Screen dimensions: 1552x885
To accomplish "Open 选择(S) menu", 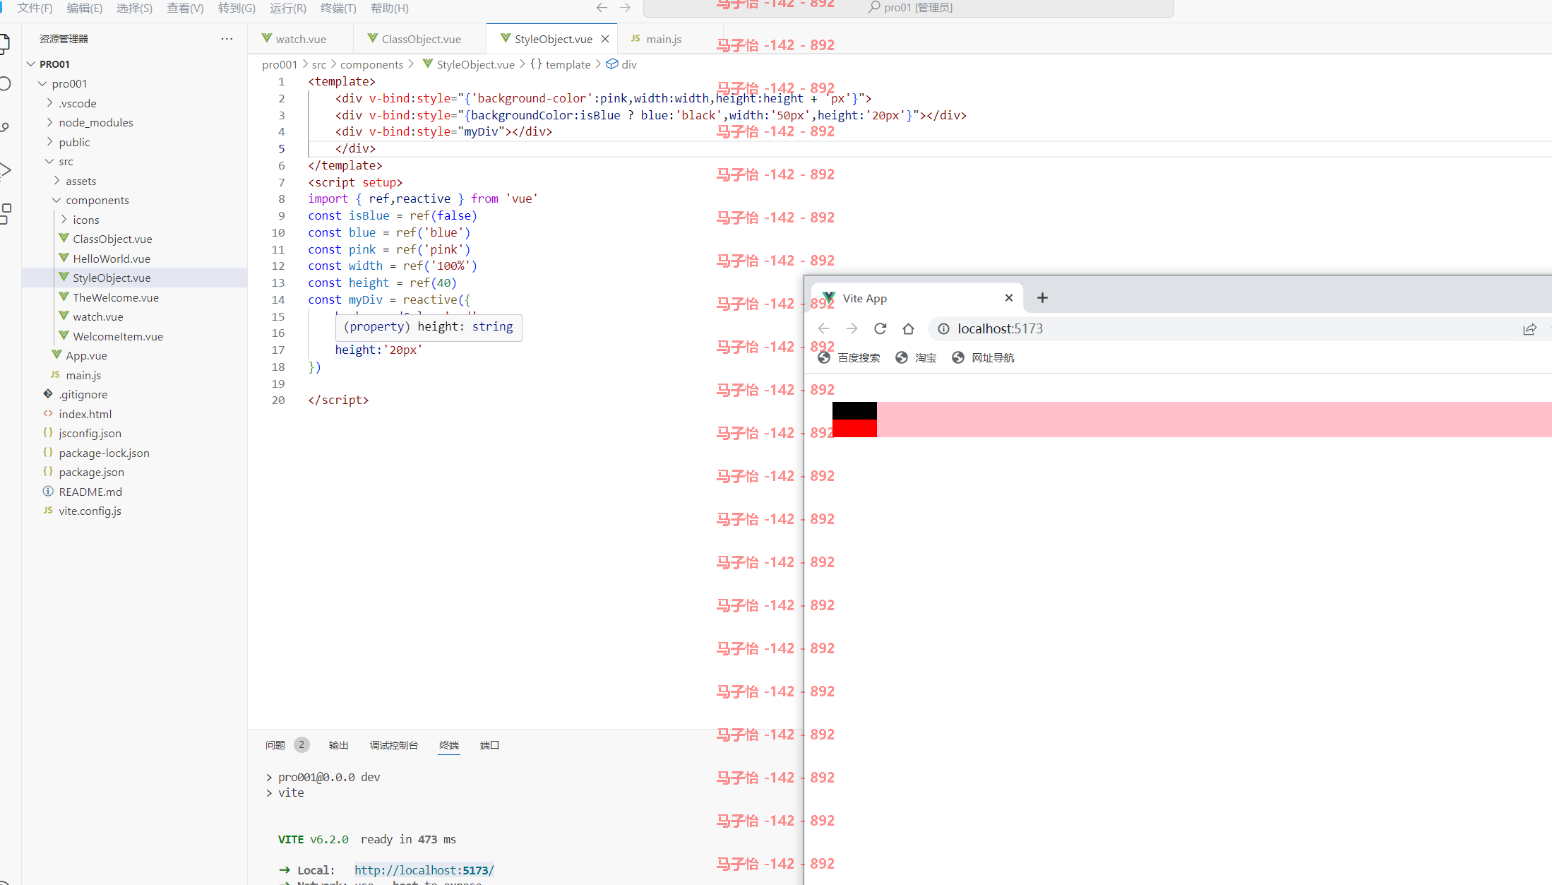I will (134, 8).
